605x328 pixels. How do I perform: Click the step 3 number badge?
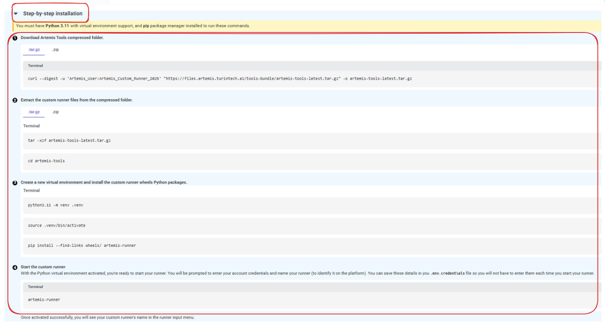(15, 183)
